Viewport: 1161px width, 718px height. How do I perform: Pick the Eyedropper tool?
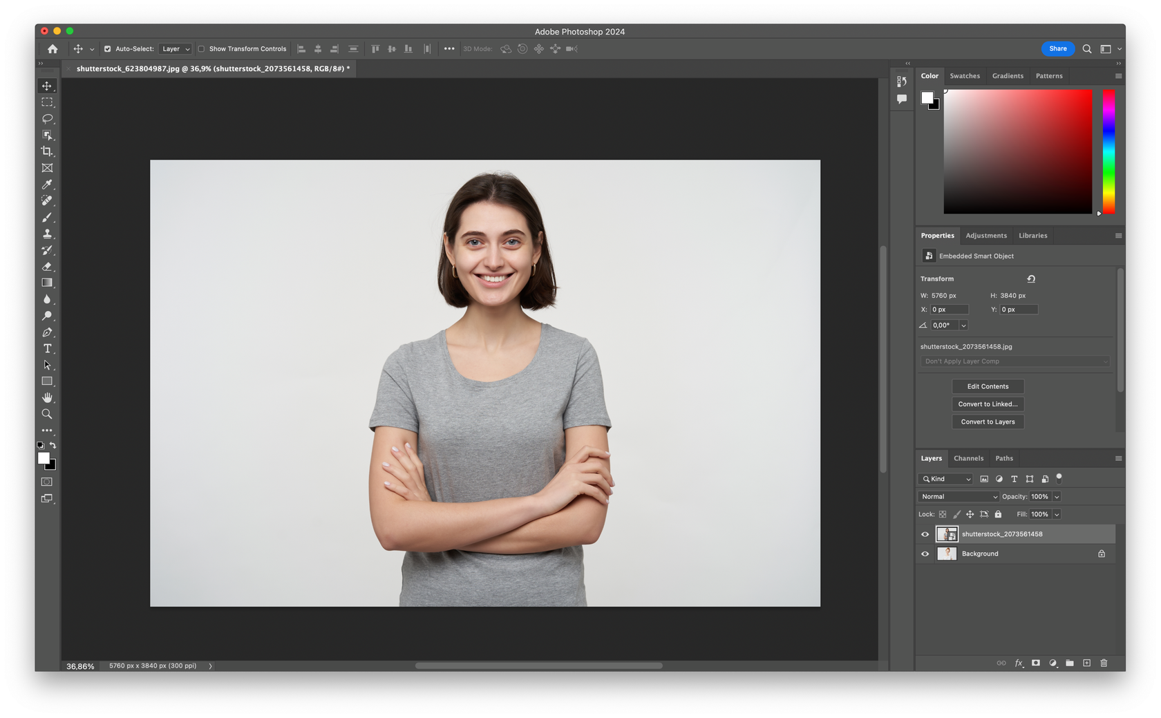pos(47,185)
